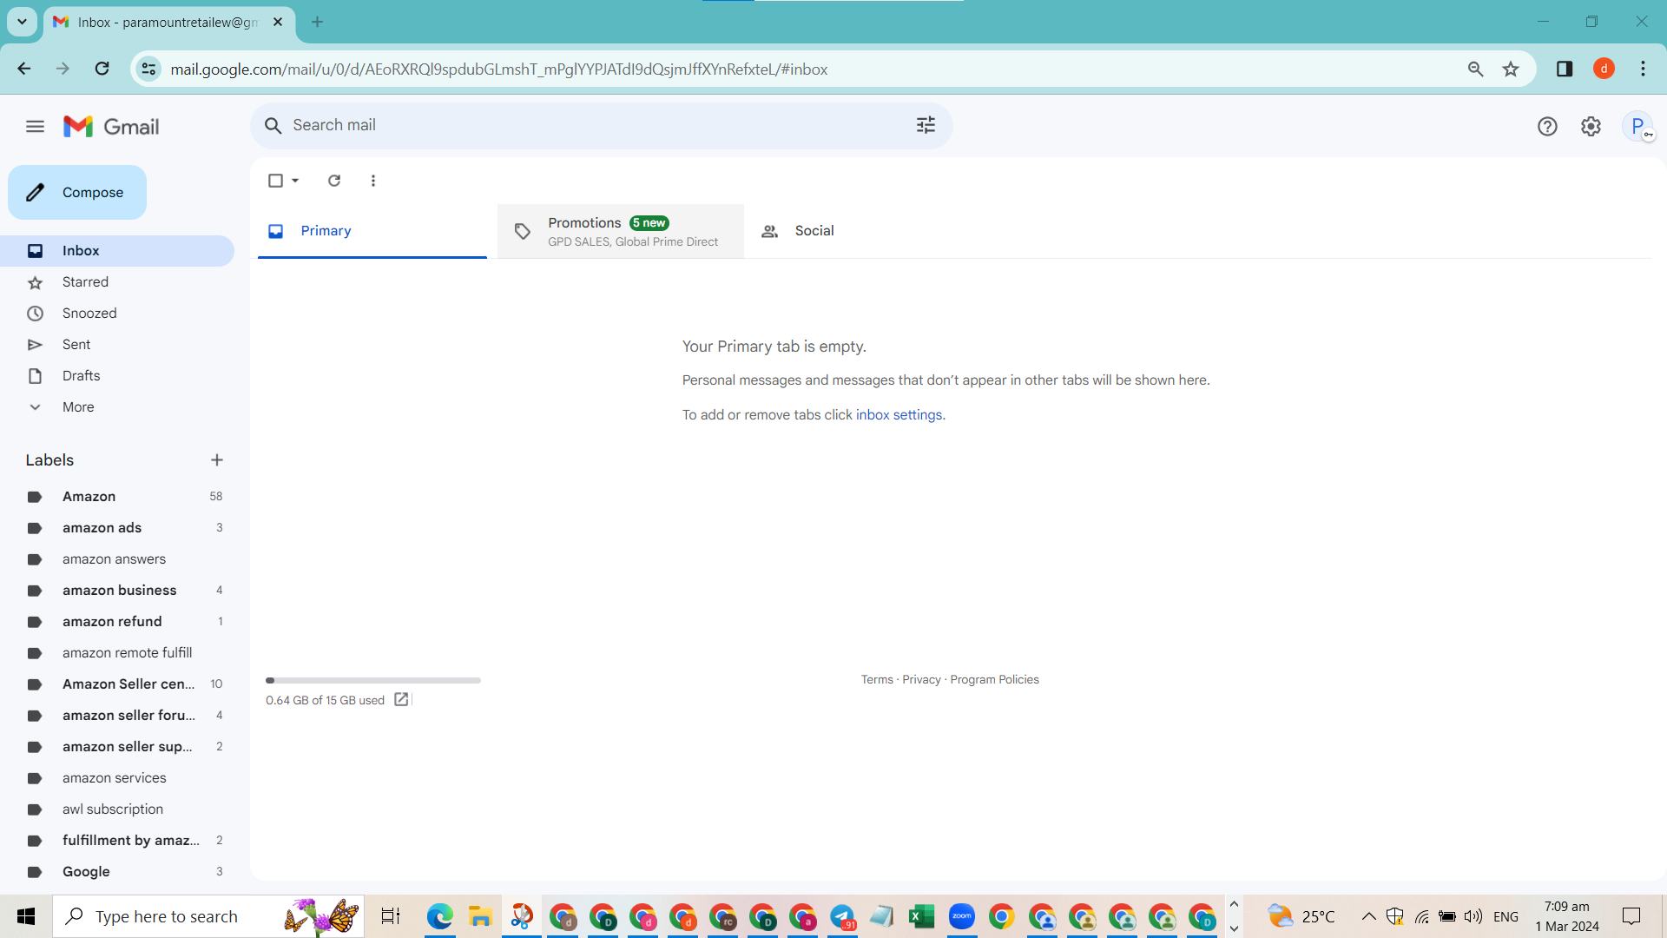Toggle the browser side panel icon

(1565, 69)
